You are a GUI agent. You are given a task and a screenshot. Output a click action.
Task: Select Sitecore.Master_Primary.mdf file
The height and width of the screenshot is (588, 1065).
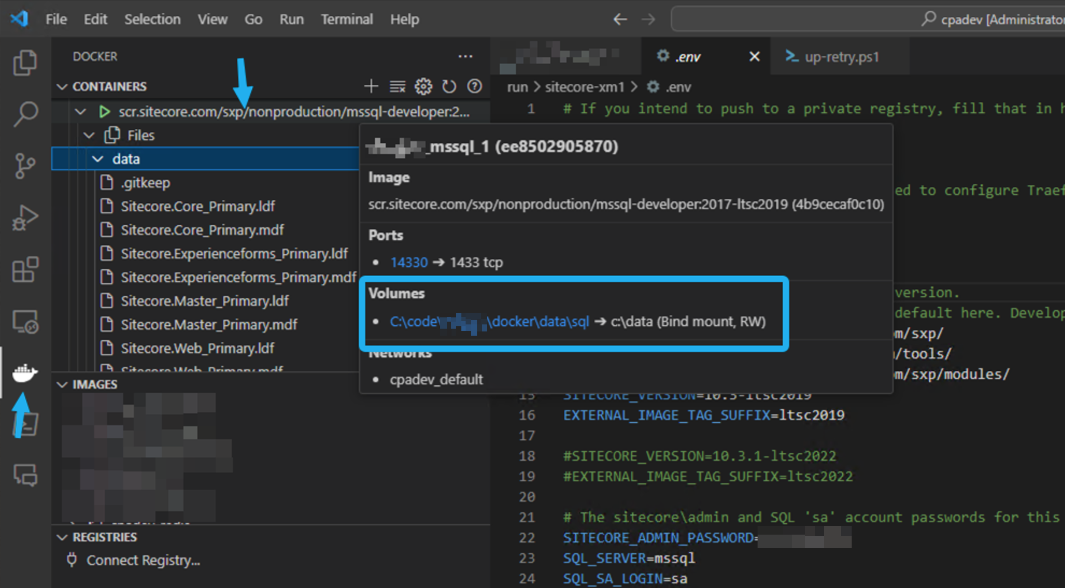point(209,324)
